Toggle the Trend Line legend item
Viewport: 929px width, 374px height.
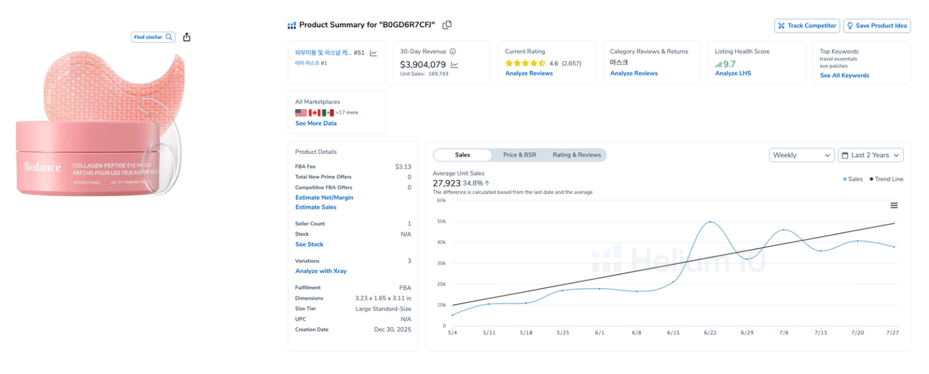[x=886, y=179]
